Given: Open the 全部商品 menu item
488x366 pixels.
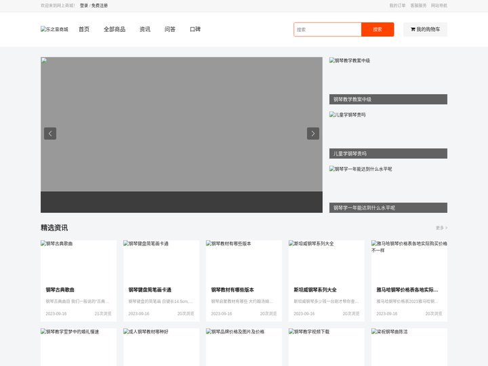Looking at the screenshot, I should [115, 29].
